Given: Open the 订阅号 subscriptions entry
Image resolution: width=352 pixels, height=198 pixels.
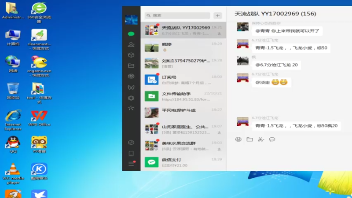Looking at the screenshot, I should pyautogui.click(x=183, y=80).
